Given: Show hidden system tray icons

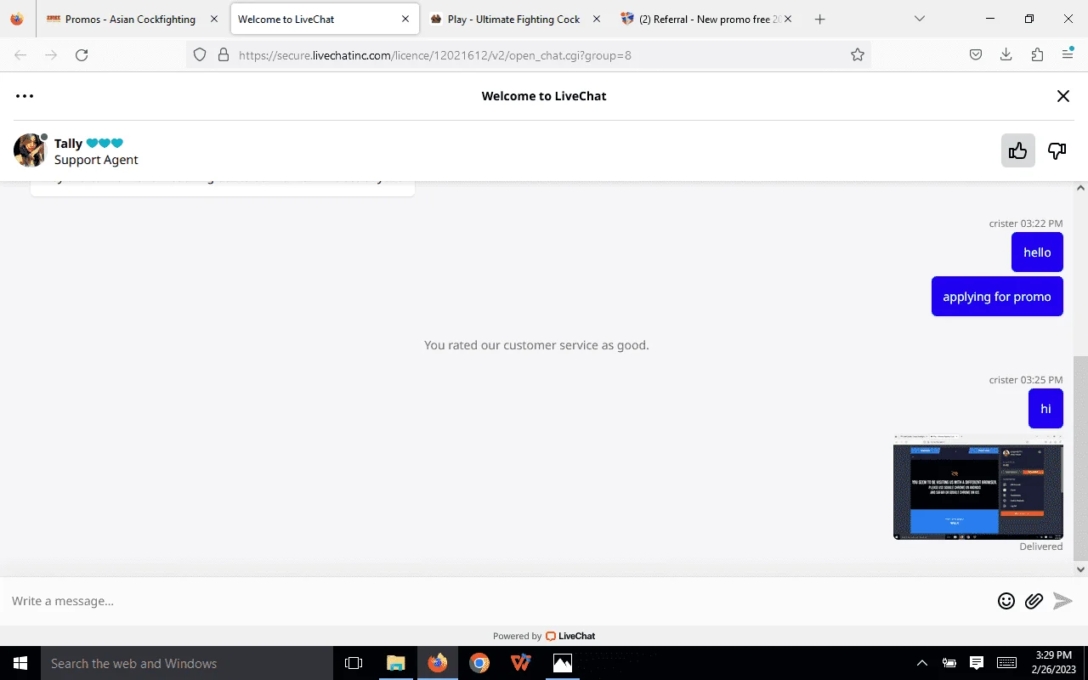Looking at the screenshot, I should click(x=921, y=663).
